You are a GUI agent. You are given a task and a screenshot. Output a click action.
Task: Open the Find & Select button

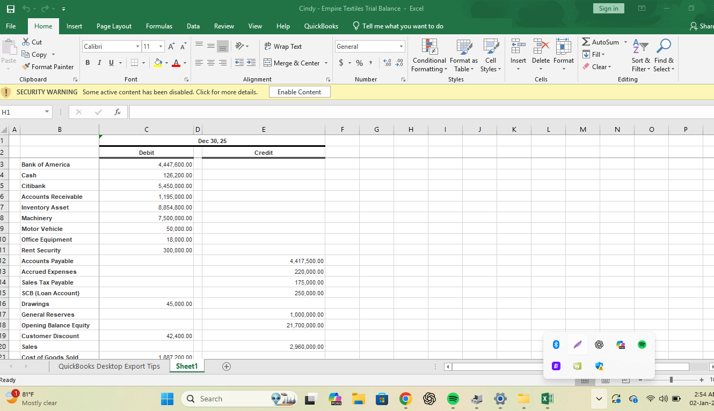point(664,56)
